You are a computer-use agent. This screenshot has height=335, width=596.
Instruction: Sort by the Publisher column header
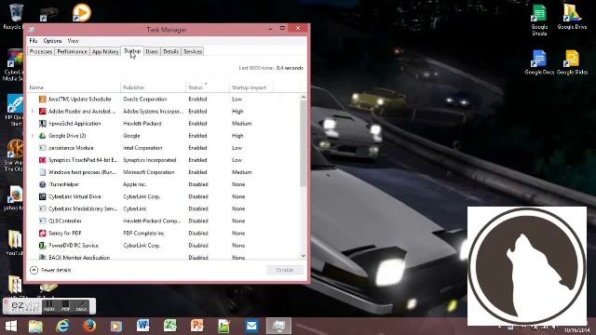tap(153, 87)
